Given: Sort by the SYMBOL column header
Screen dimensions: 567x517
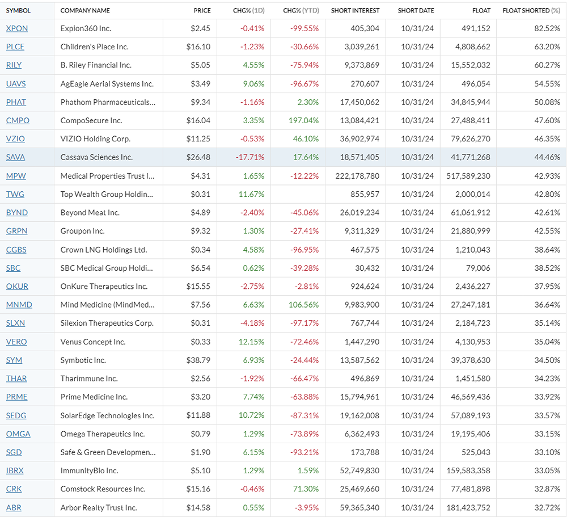Looking at the screenshot, I should click(x=18, y=11).
